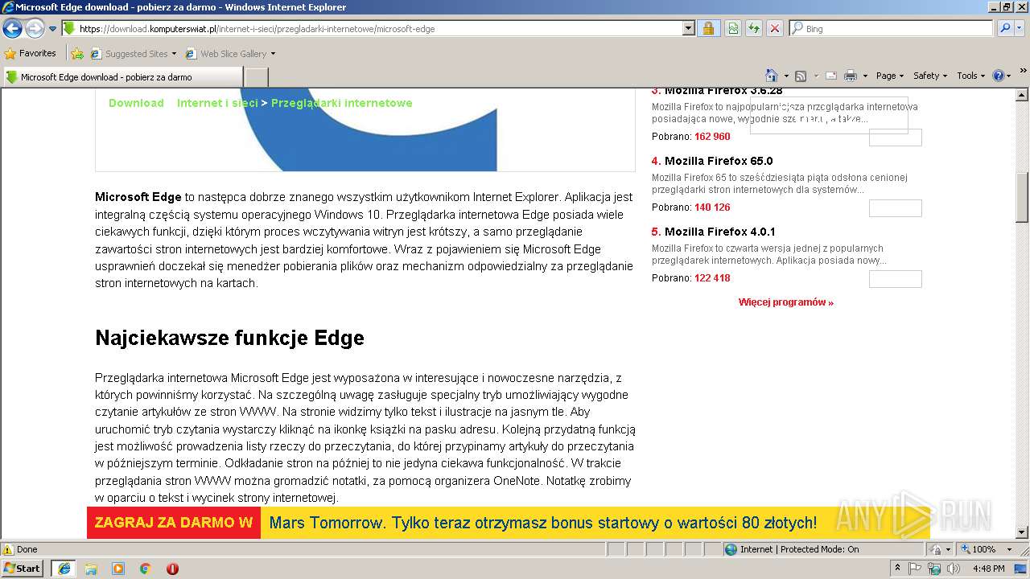Follow the Przeglądarki internetowe breadcrumb link
The width and height of the screenshot is (1030, 579).
point(341,103)
